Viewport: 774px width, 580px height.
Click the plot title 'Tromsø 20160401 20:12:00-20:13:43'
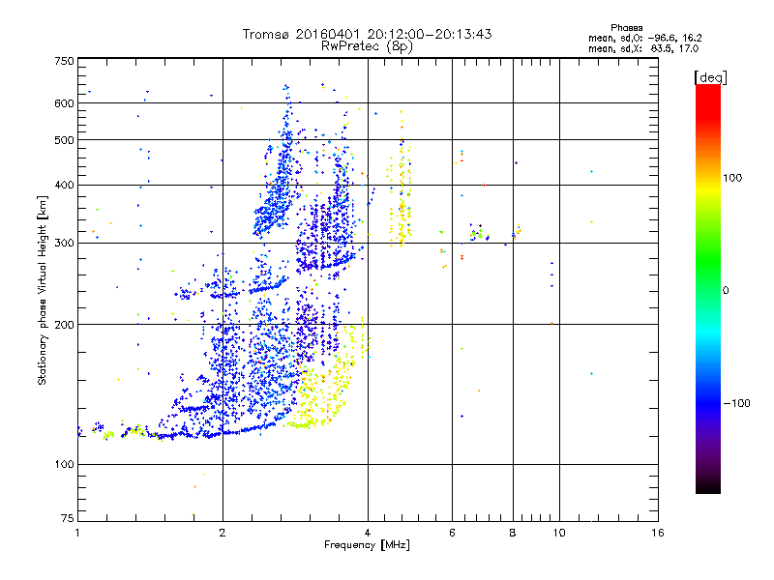[367, 34]
